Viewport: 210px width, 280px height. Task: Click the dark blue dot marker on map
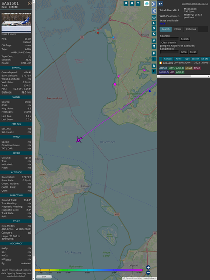tap(150, 91)
